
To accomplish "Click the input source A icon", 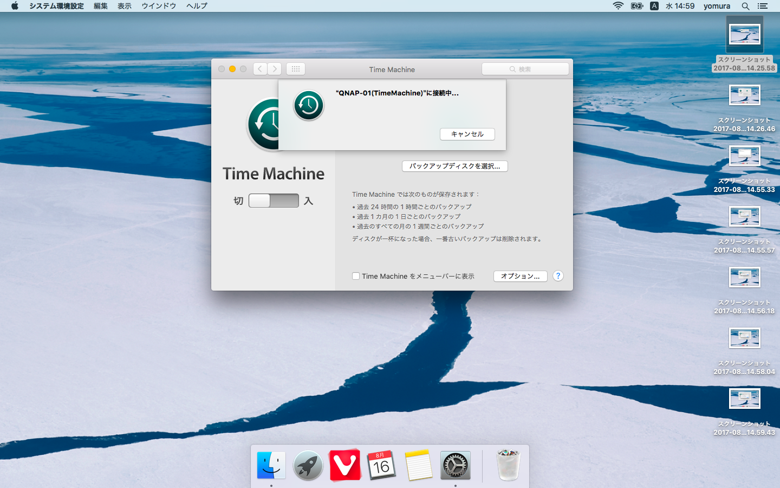I will 654,6.
